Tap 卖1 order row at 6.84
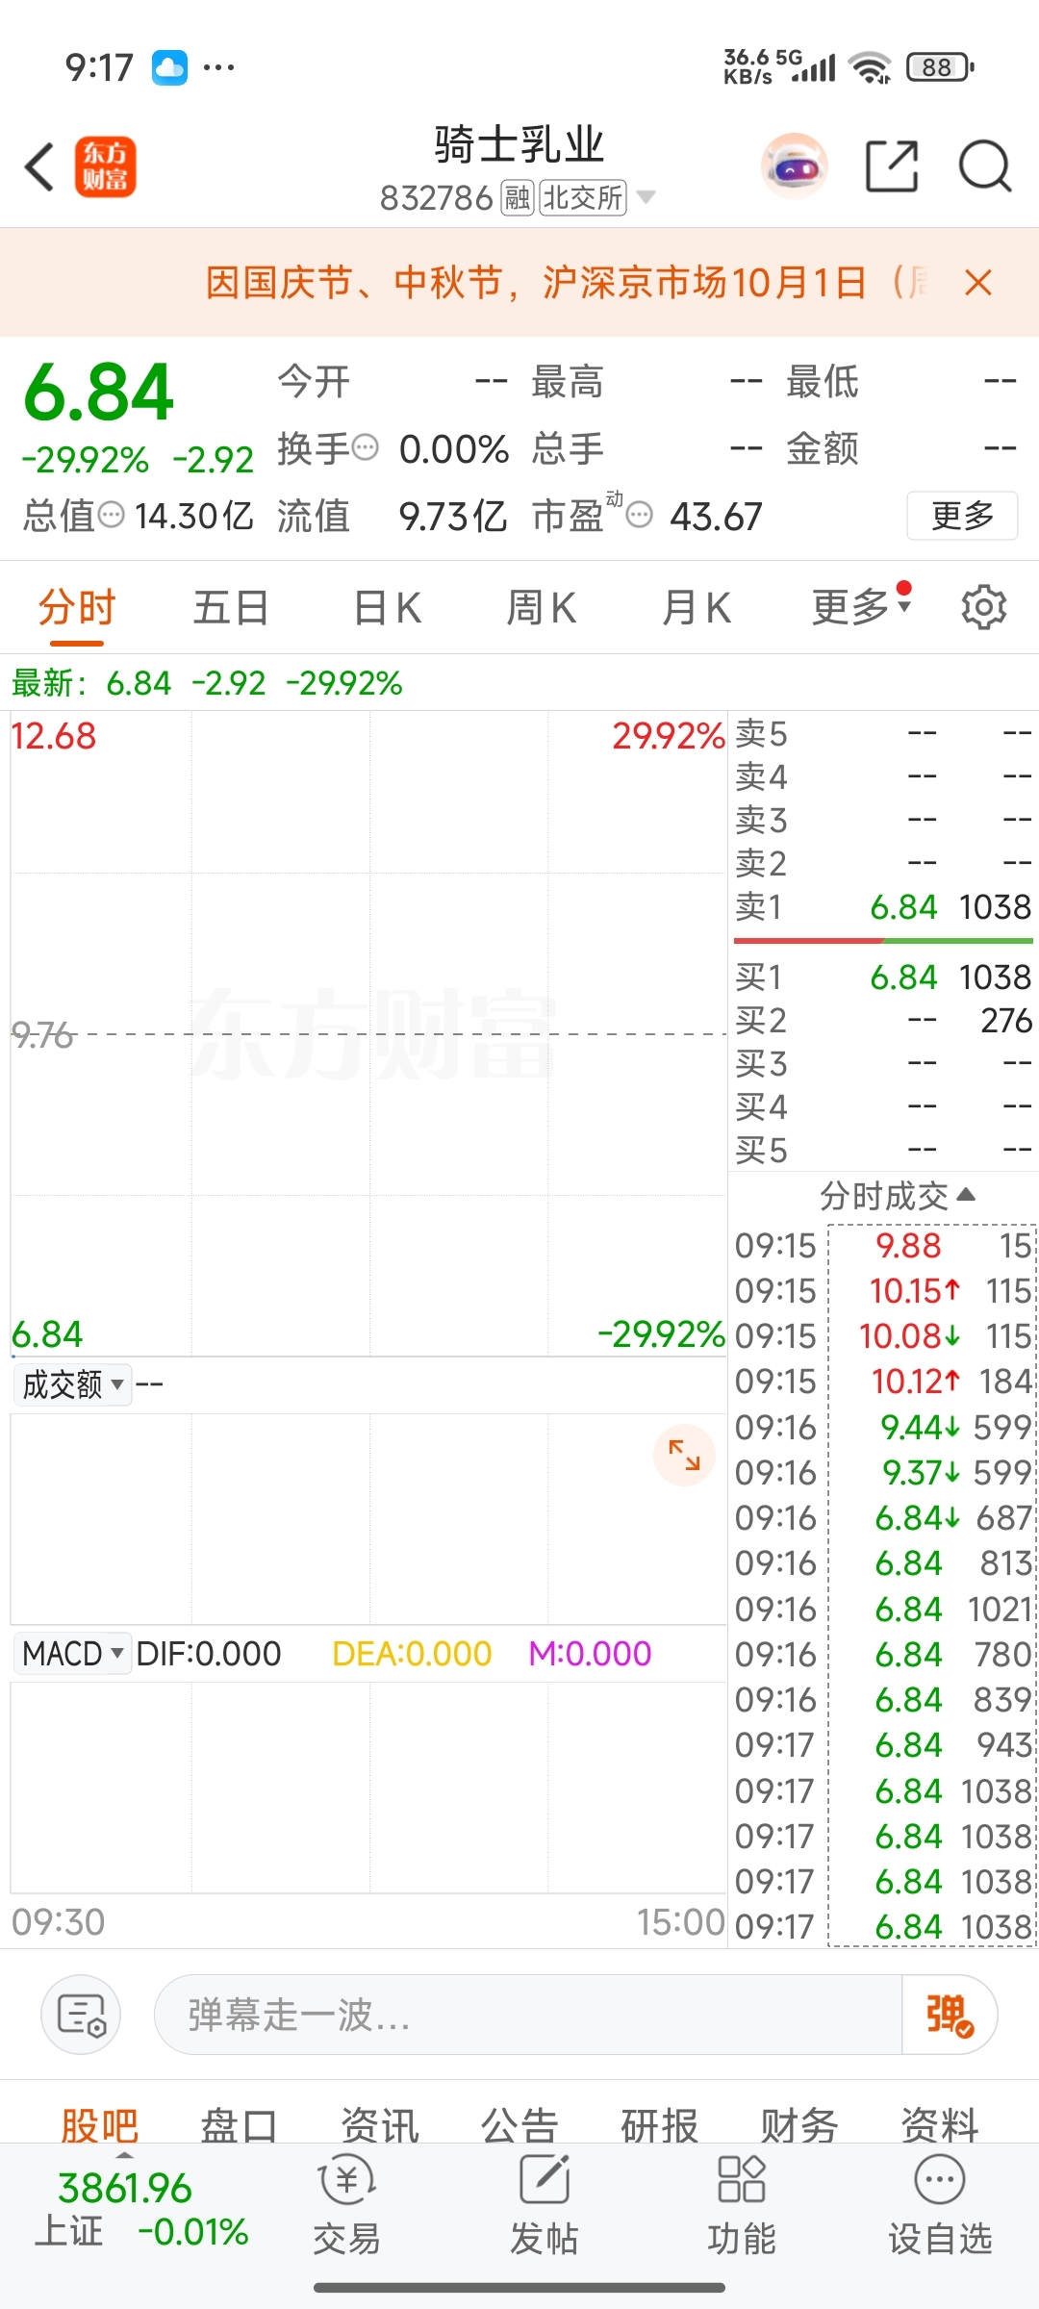This screenshot has width=1039, height=2309. coord(883,906)
